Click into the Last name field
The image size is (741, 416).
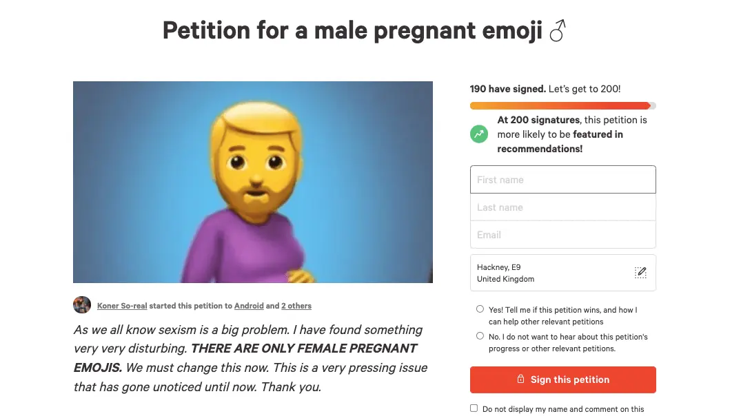point(562,207)
